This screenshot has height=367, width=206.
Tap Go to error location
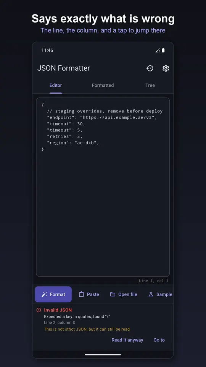coord(159,340)
